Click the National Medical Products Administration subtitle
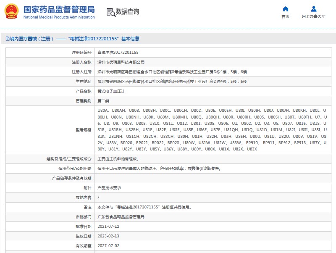Screen dimensions: 336x253 click(59, 17)
